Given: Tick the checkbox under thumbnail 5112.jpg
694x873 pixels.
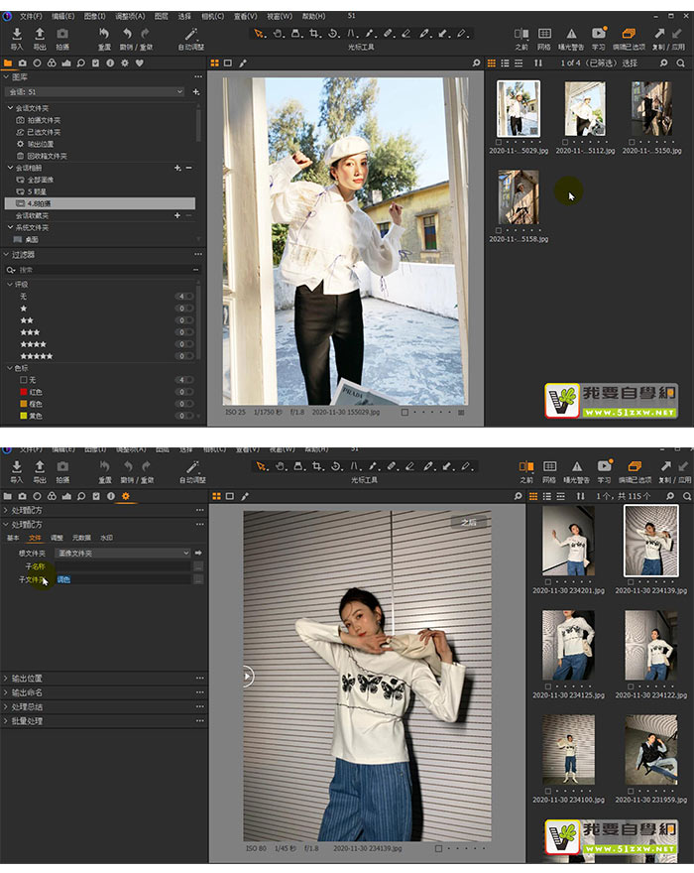Looking at the screenshot, I should coord(565,143).
